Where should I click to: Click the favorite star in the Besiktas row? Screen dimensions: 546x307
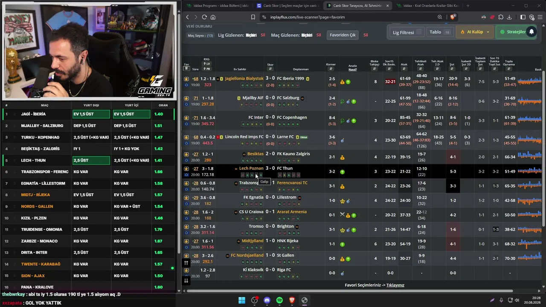[186, 154]
